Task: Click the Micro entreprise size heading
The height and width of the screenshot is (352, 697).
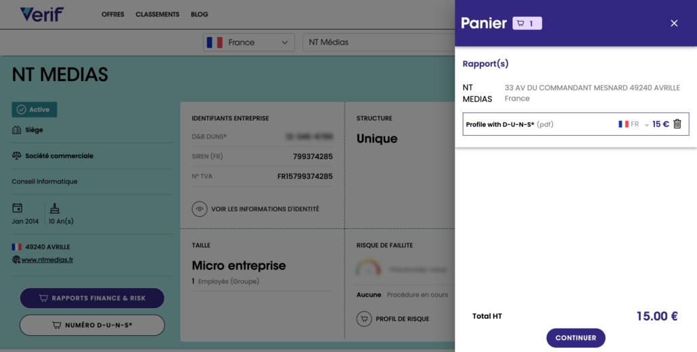Action: 239,266
